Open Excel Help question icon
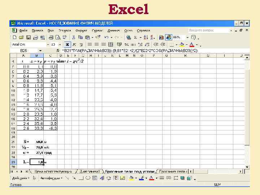260x195 pixels. 193,37
